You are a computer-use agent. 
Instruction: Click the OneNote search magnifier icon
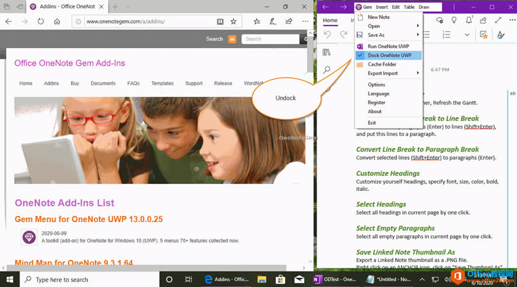pyautogui.click(x=327, y=70)
